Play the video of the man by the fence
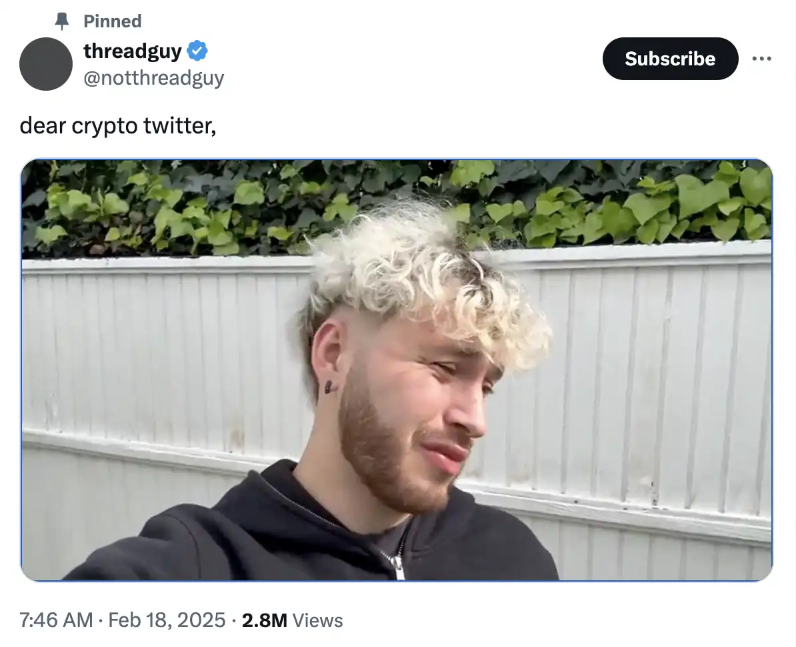 [397, 370]
